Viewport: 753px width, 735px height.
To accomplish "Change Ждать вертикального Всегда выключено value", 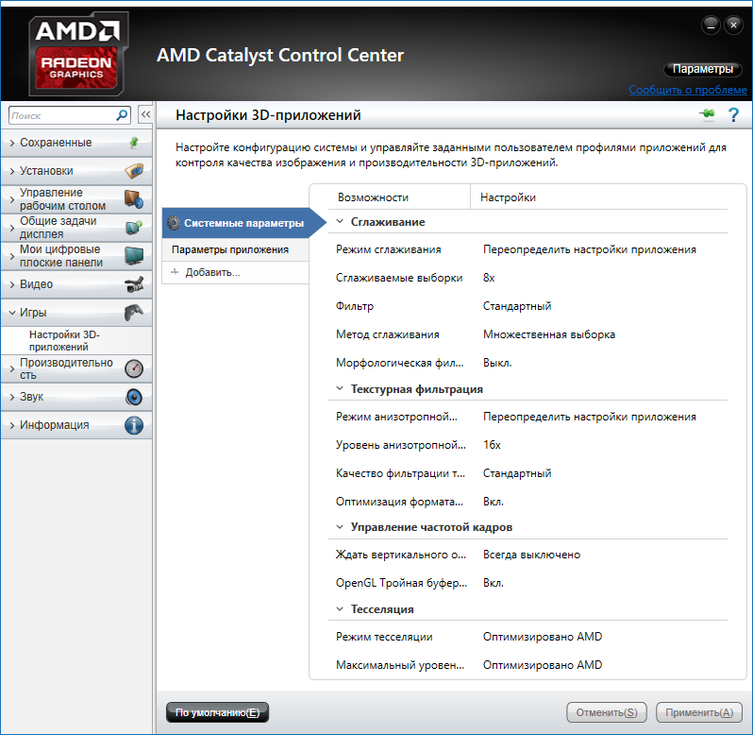I will (531, 555).
